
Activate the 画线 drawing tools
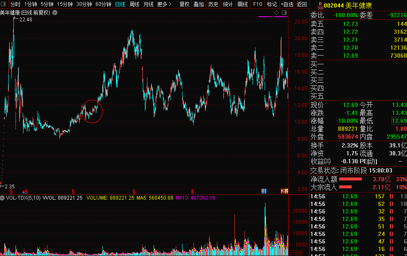[243, 5]
